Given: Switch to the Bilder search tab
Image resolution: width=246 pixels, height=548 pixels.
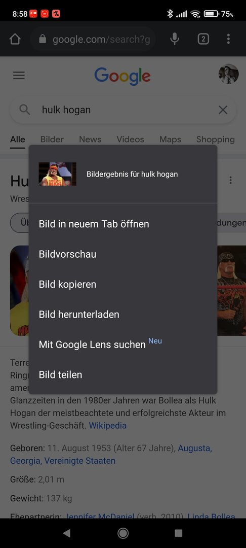Looking at the screenshot, I should (52, 139).
